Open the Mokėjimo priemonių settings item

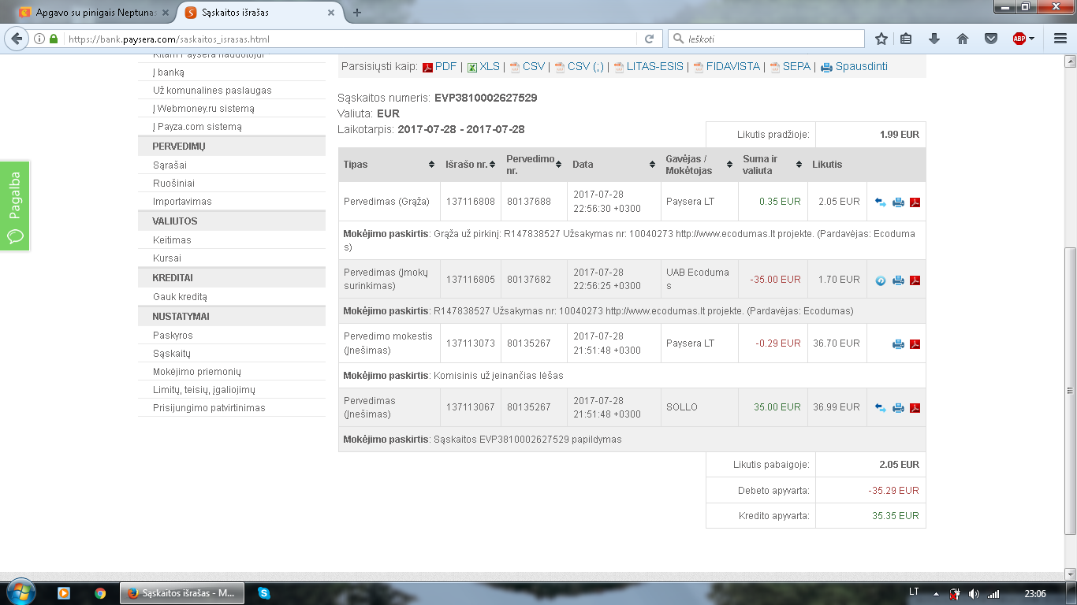[197, 372]
